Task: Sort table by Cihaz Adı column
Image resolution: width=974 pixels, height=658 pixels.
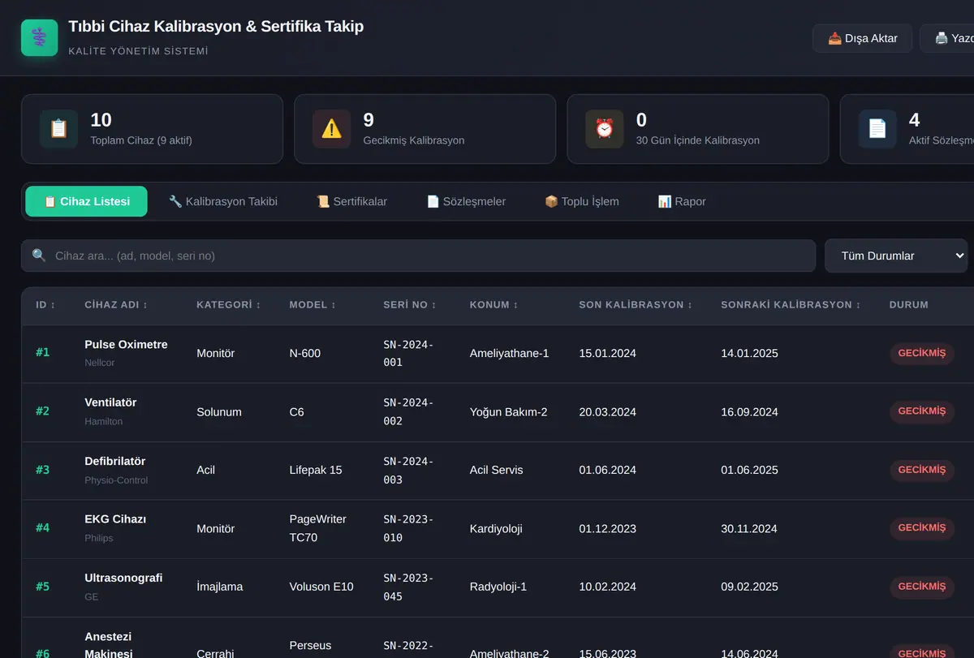Action: pyautogui.click(x=116, y=305)
